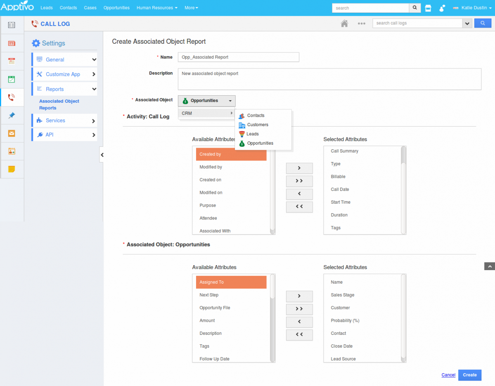Screen dimensions: 495x386
Task: Click the Cancel link
Action: coord(448,375)
